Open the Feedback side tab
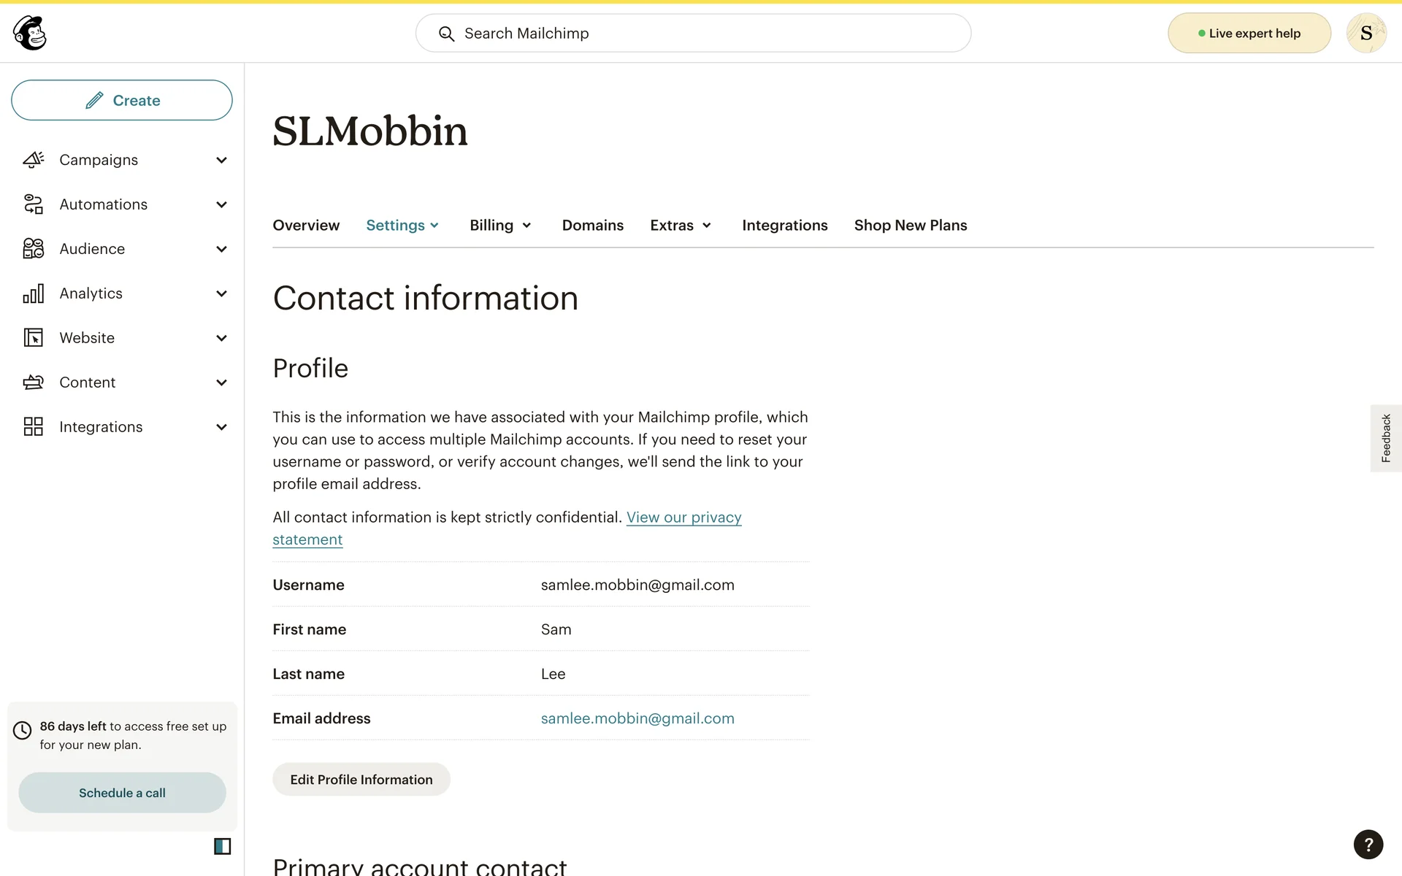The width and height of the screenshot is (1402, 876). [x=1385, y=438]
